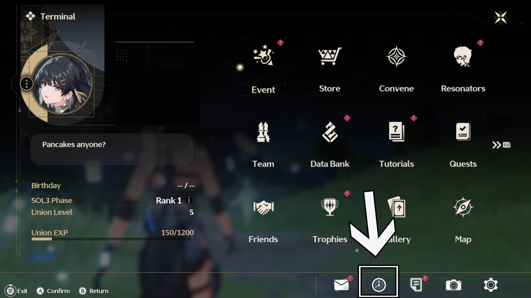Open the Quests checklist icon
The width and height of the screenshot is (531, 298).
(463, 131)
